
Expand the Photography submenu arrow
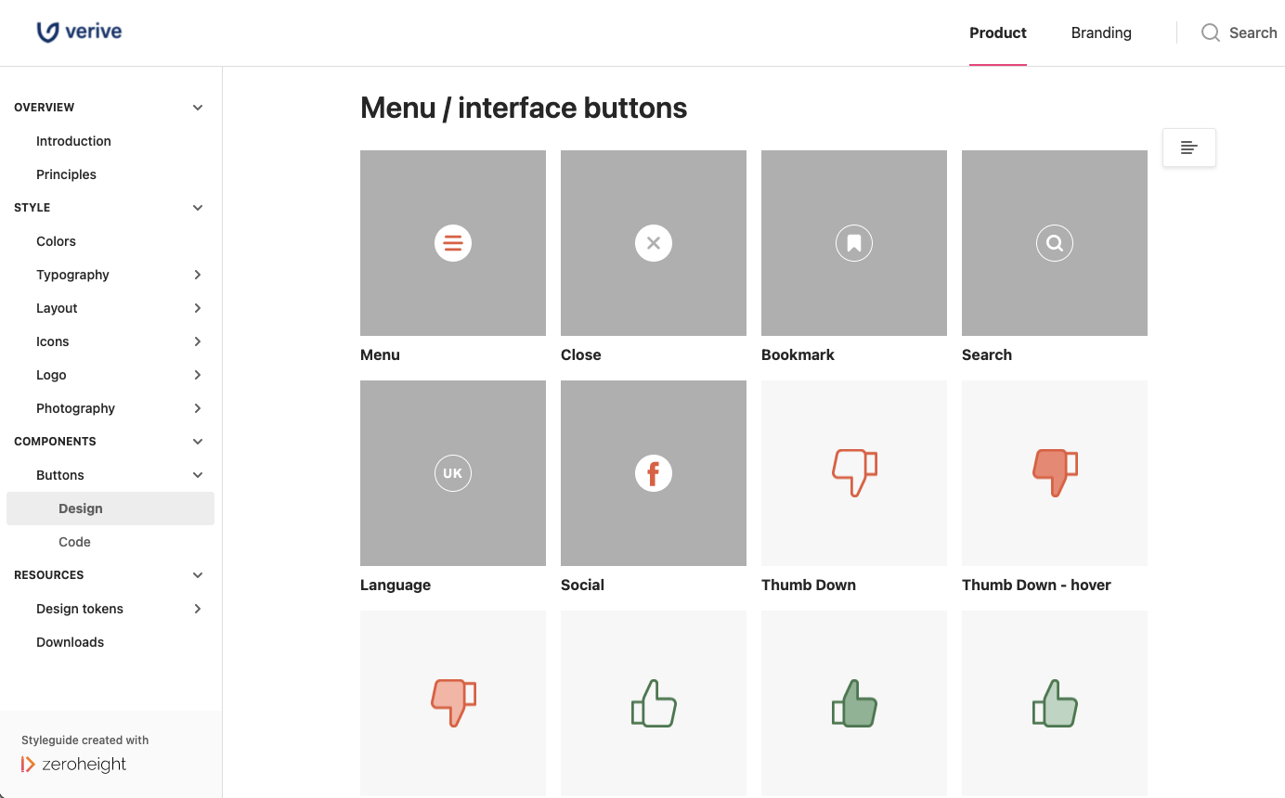coord(198,408)
